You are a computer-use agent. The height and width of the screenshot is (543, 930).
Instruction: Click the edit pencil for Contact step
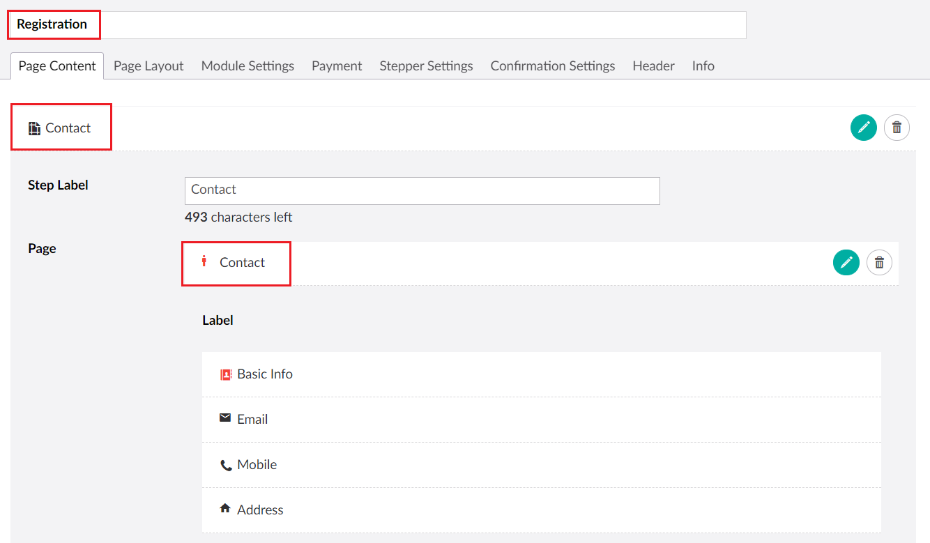click(863, 128)
